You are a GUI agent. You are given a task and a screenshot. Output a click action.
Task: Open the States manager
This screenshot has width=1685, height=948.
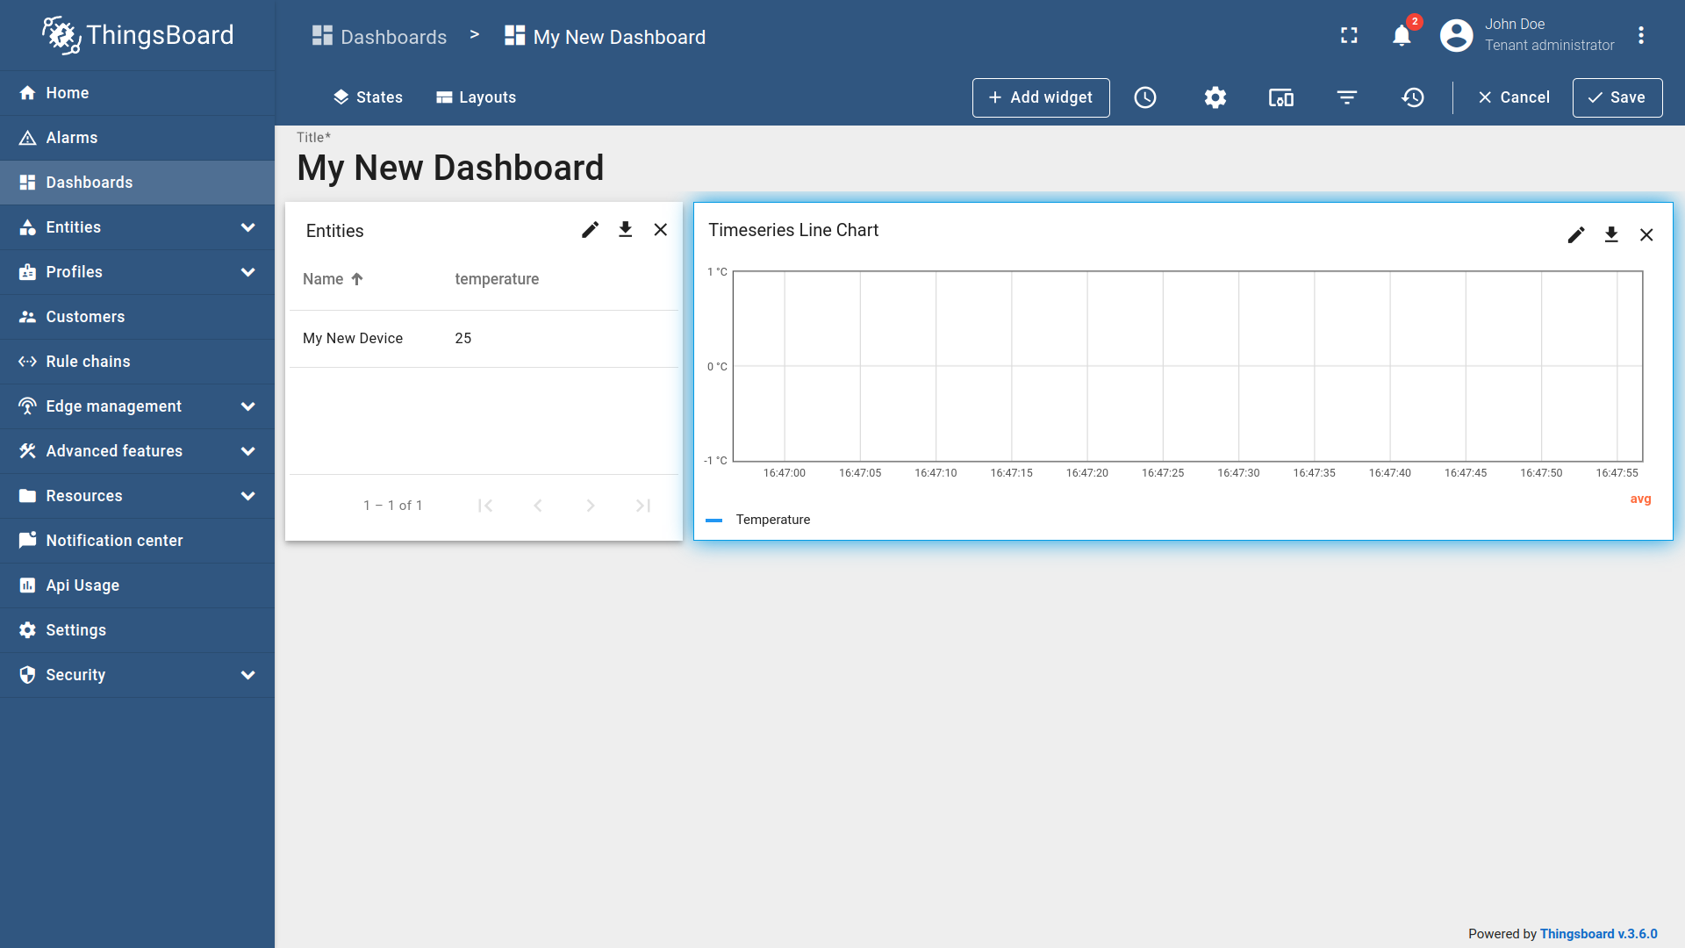tap(368, 97)
